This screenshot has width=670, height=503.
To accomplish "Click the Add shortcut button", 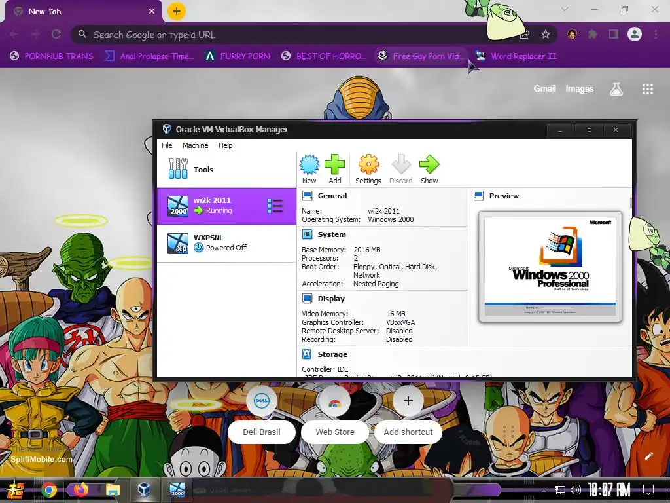I will [408, 414].
